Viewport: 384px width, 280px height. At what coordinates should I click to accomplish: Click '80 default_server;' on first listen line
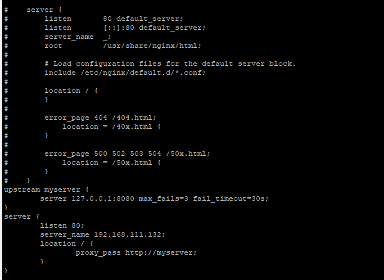click(x=143, y=19)
